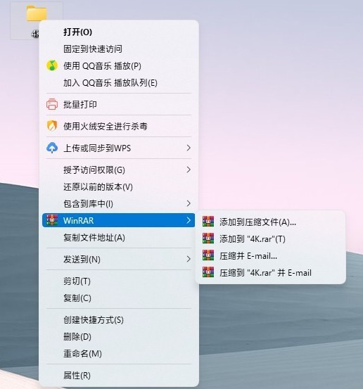The height and width of the screenshot is (389, 363).
Task: Expand the 授予访问权限(G) submenu arrow
Action: (189, 170)
